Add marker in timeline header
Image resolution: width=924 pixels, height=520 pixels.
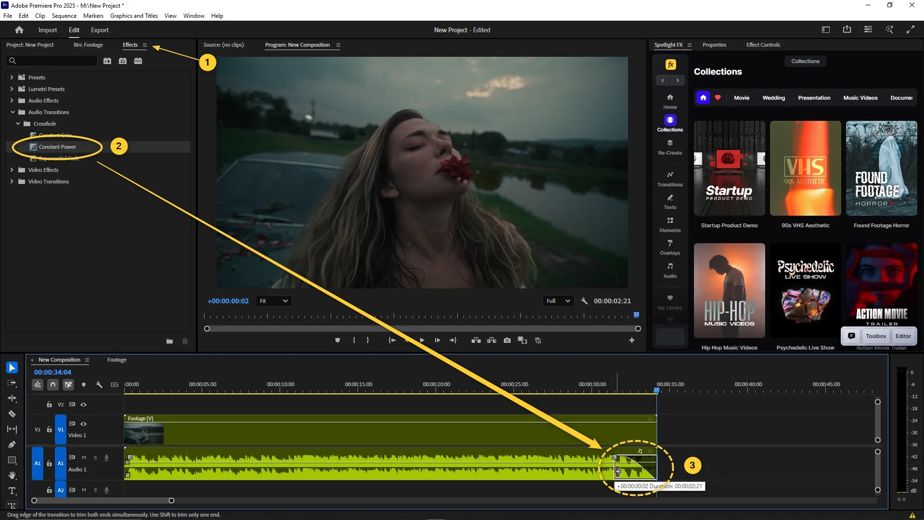click(84, 385)
